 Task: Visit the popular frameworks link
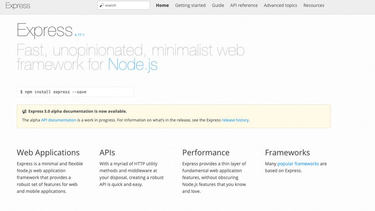coord(298,164)
